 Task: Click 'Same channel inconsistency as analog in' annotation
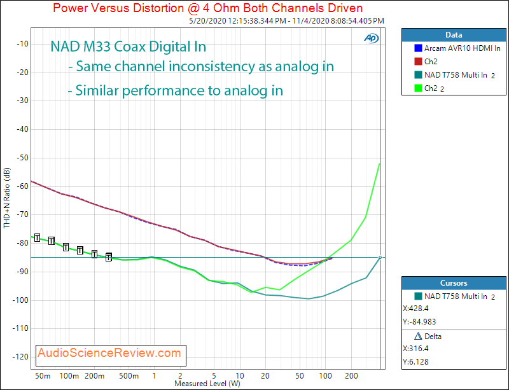201,66
